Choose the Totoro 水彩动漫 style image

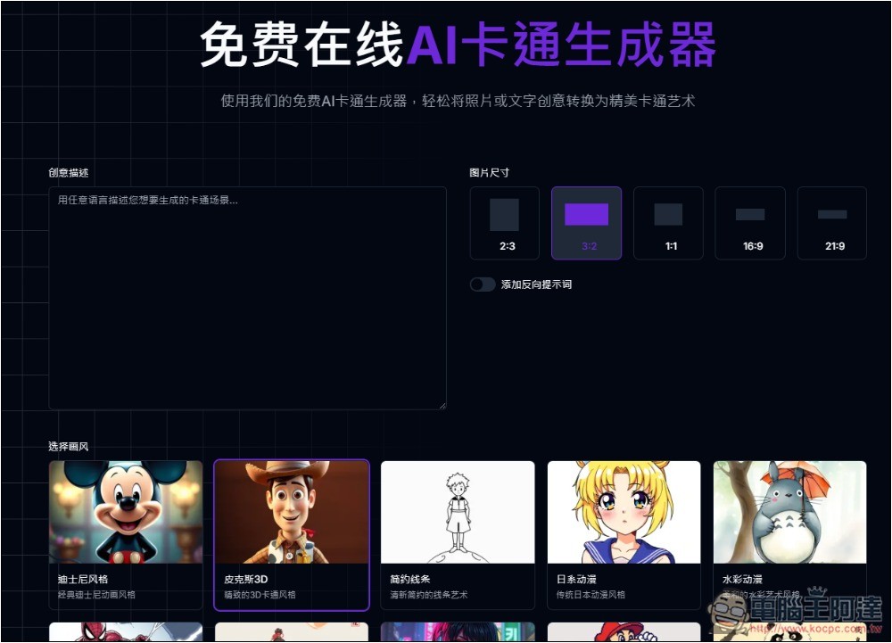click(x=789, y=512)
